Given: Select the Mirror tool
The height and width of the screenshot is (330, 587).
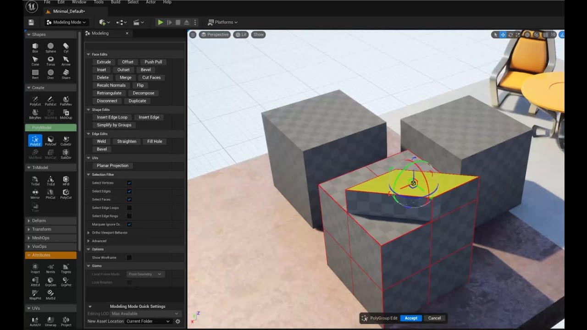Looking at the screenshot, I should (35, 194).
